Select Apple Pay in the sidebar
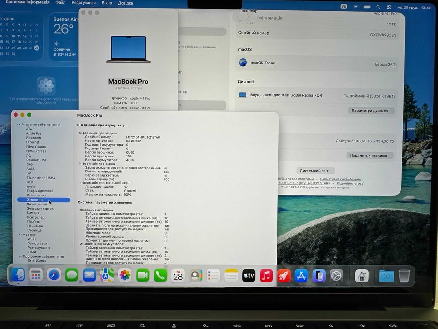This screenshot has height=329, width=438. click(34, 133)
